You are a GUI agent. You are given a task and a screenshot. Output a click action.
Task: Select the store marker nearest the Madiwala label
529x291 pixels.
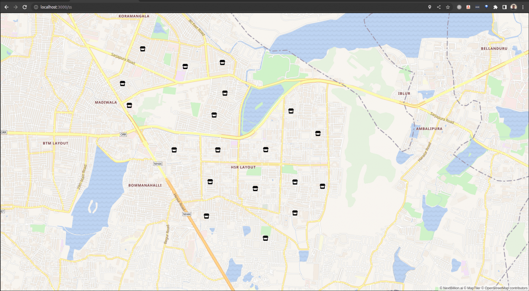129,105
